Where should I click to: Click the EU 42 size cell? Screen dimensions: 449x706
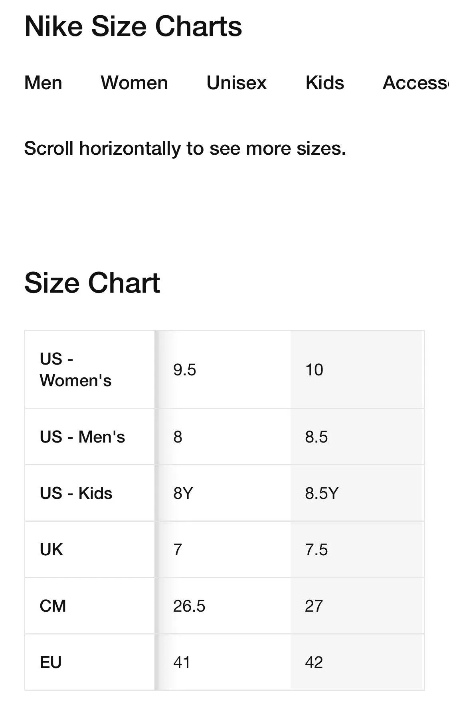click(x=314, y=662)
